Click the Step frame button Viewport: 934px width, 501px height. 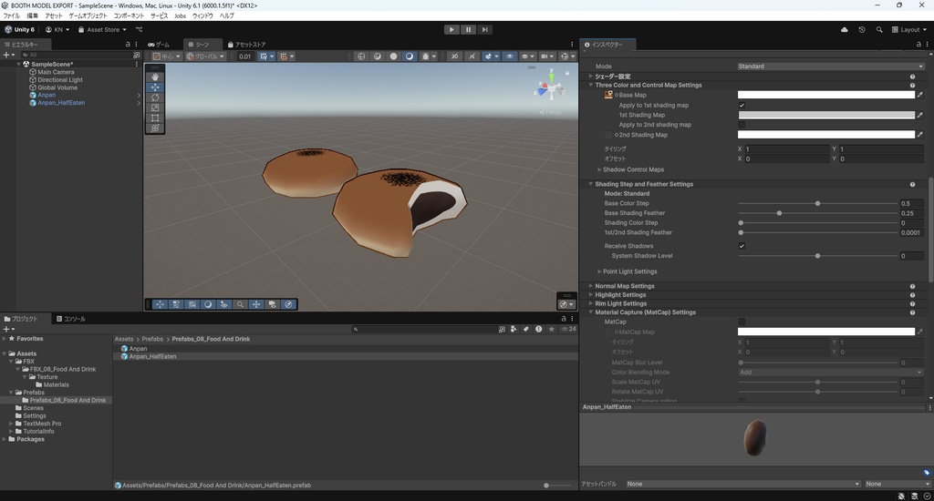(485, 29)
